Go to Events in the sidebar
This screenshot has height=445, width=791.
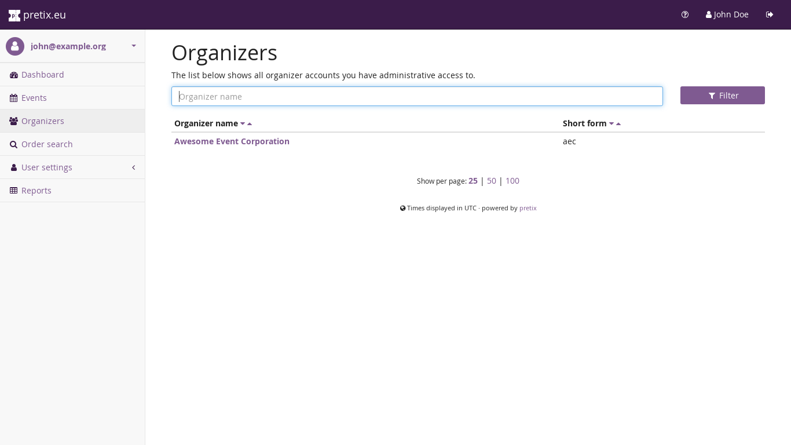point(34,98)
